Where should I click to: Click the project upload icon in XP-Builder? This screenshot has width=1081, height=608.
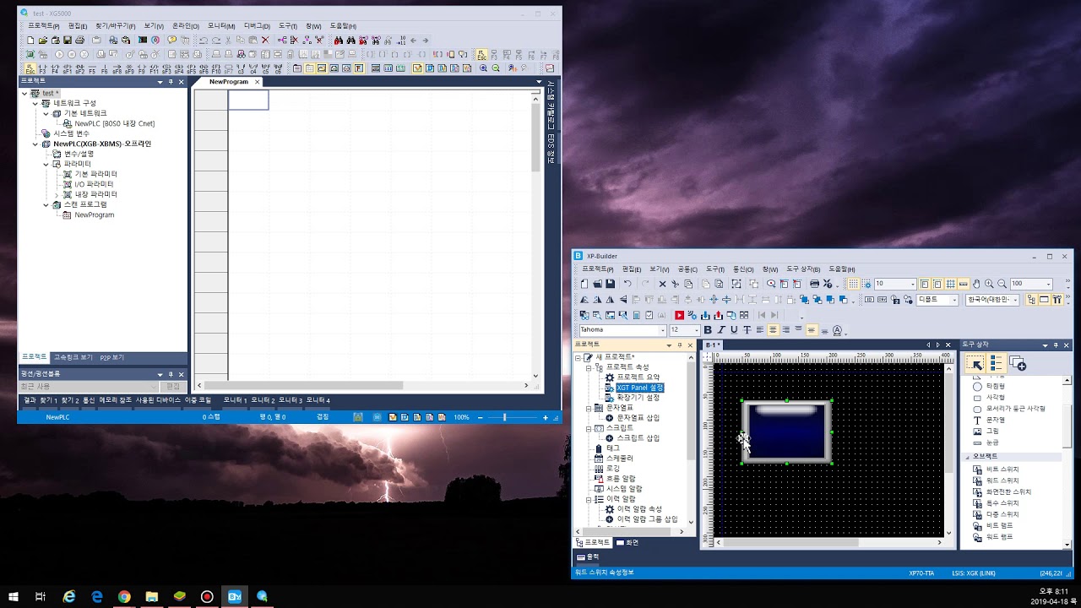point(718,314)
